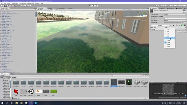Image resolution: width=187 pixels, height=105 pixels.
Task: Expand the SF_Stairs hierarchy item
Action: [x=1, y=46]
